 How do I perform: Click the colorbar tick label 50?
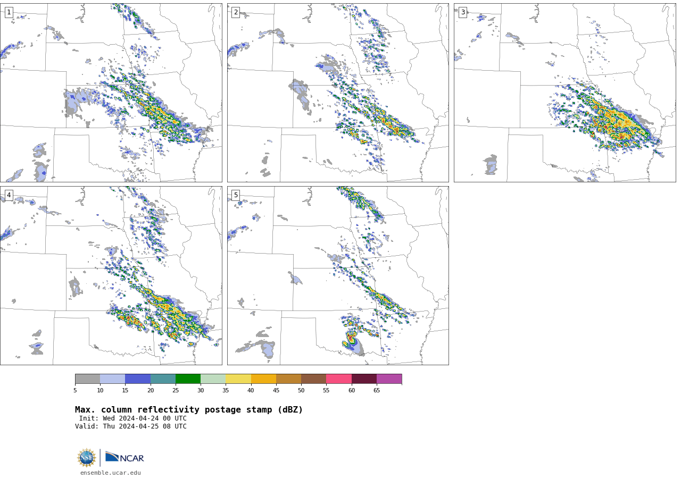tap(301, 391)
